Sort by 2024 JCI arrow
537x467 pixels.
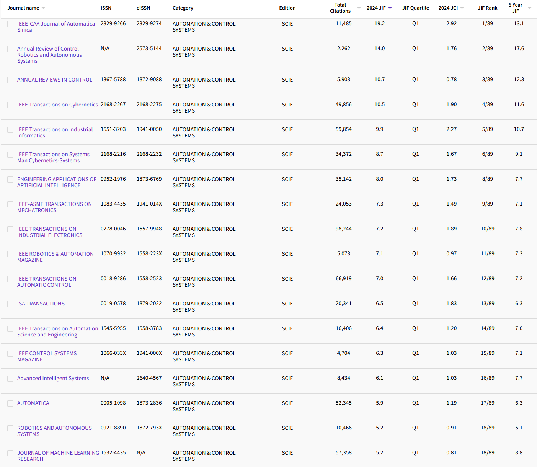[462, 8]
